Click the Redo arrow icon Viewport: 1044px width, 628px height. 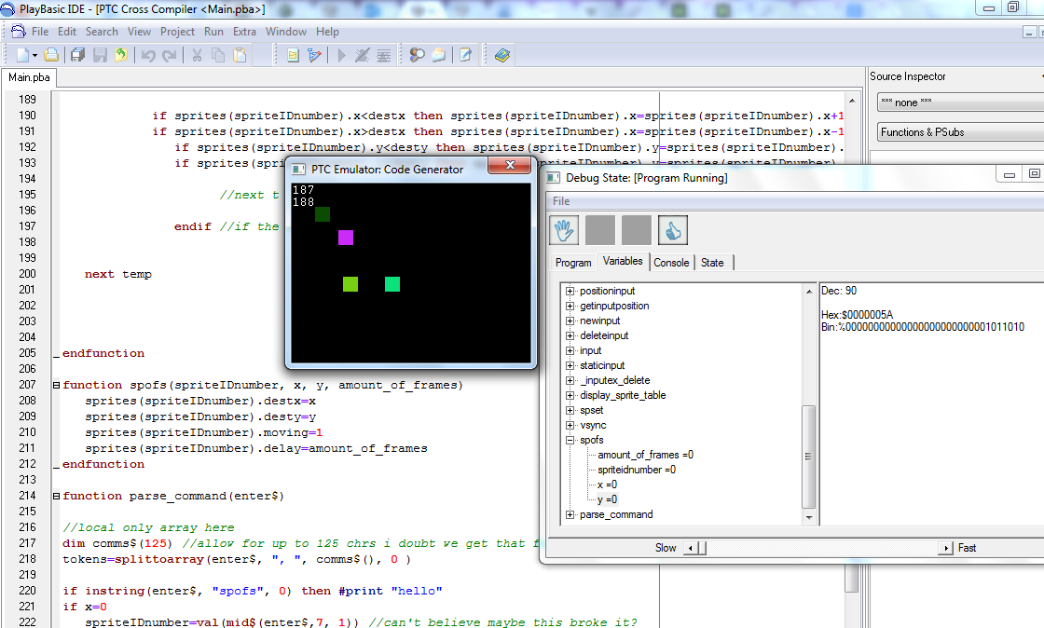(170, 56)
